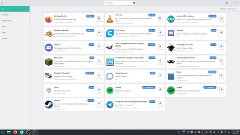
Task: Open the 'Telegram Desktop (telegram-desktop)' title
Action: point(131,102)
